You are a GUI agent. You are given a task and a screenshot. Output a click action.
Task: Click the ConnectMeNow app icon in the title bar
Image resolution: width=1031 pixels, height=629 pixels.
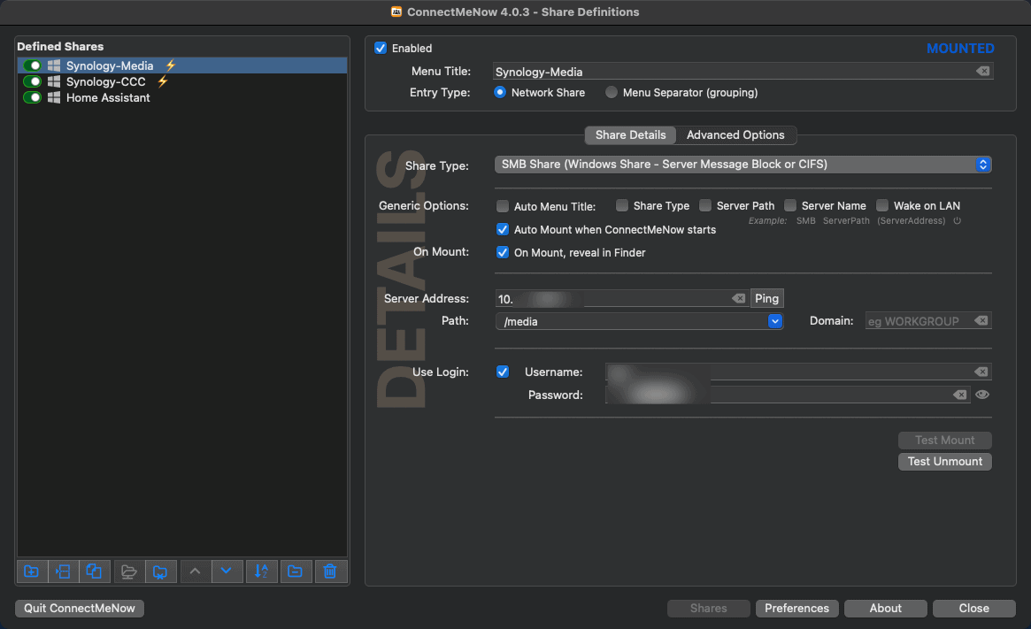click(396, 12)
